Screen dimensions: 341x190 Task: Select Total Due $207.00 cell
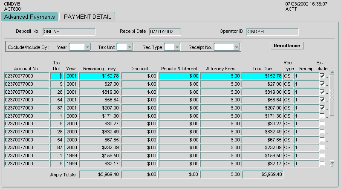tap(262, 108)
